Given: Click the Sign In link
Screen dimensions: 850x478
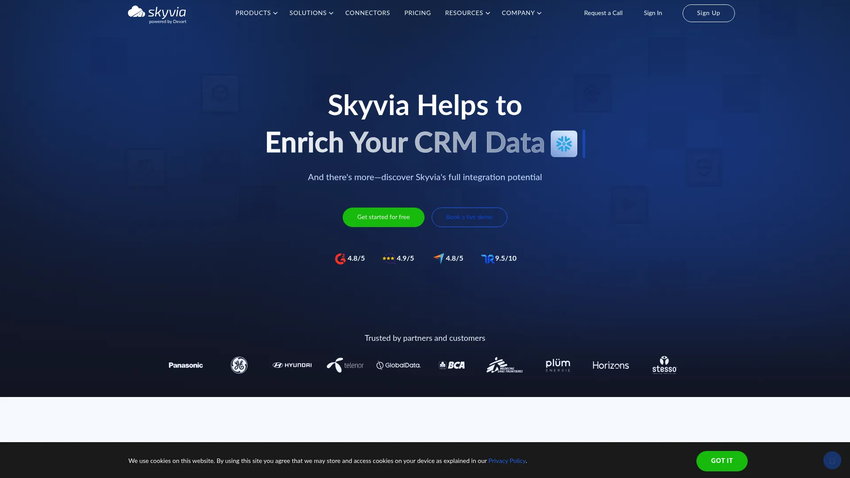Looking at the screenshot, I should 653,13.
